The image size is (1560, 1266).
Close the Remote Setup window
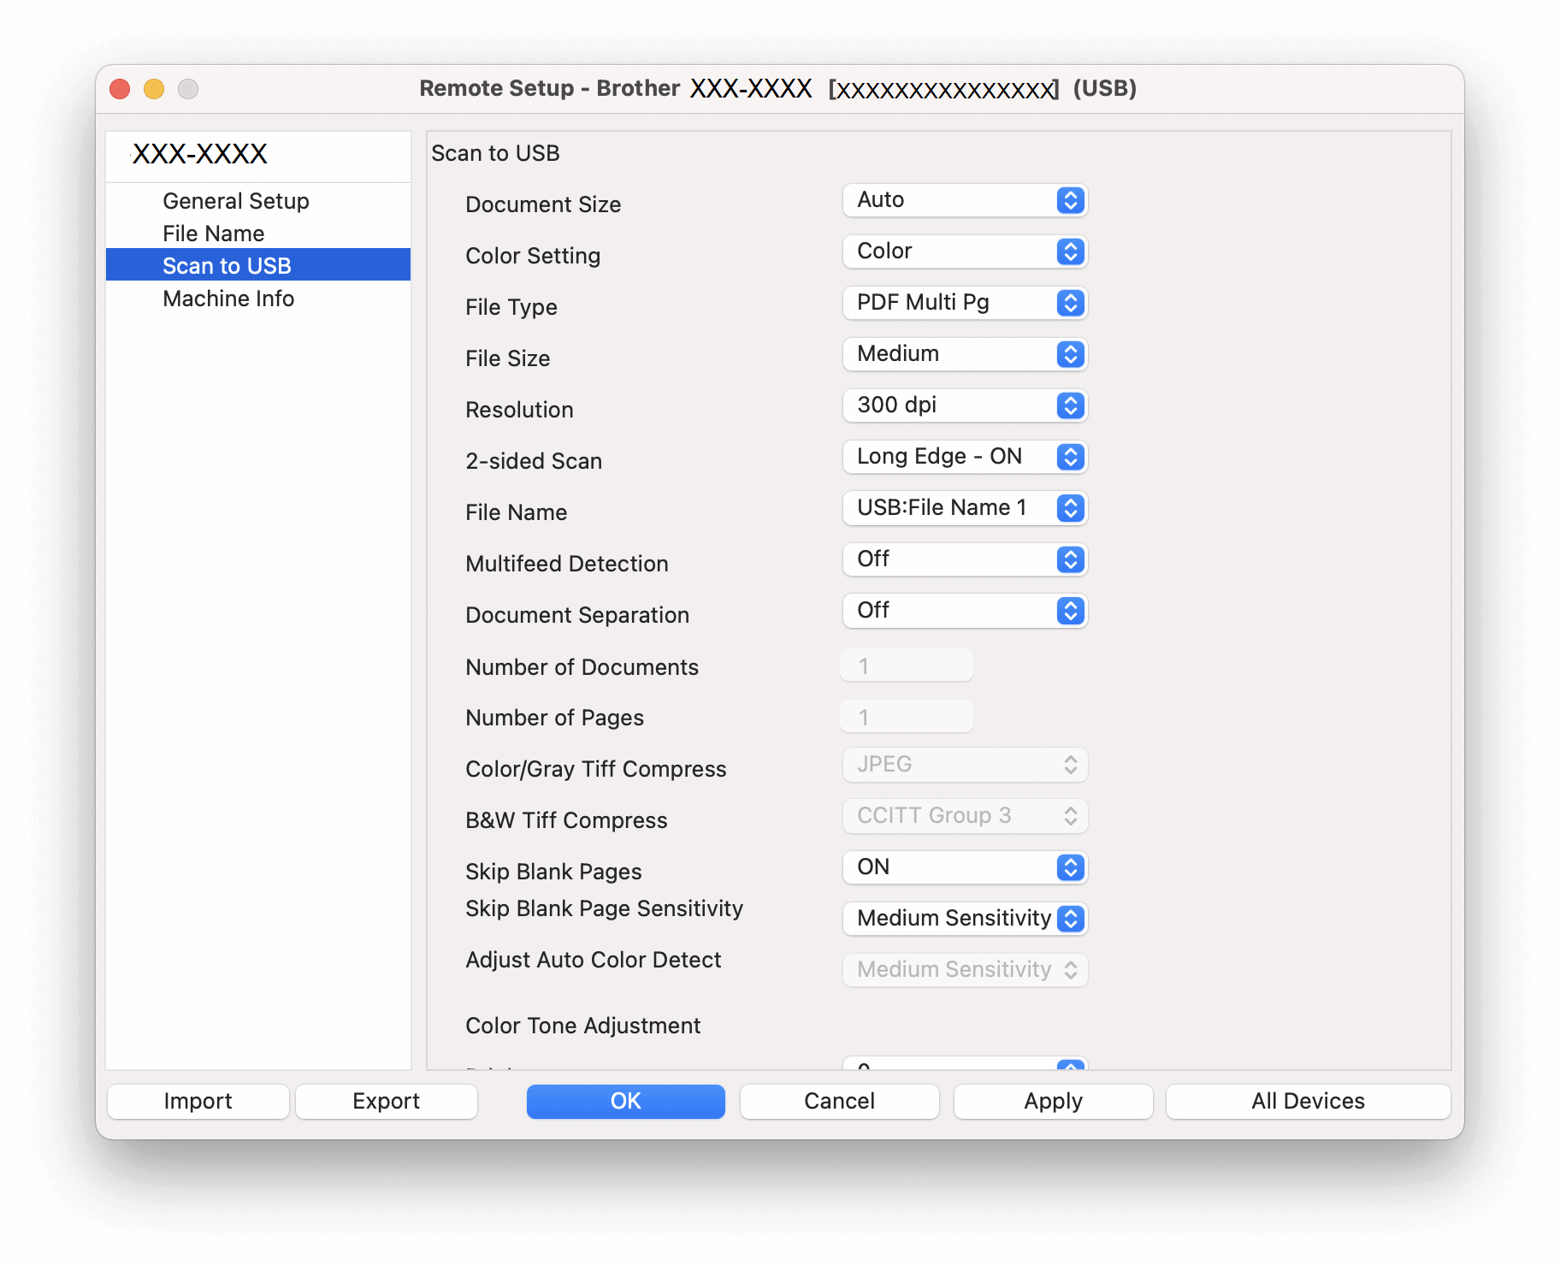click(121, 89)
